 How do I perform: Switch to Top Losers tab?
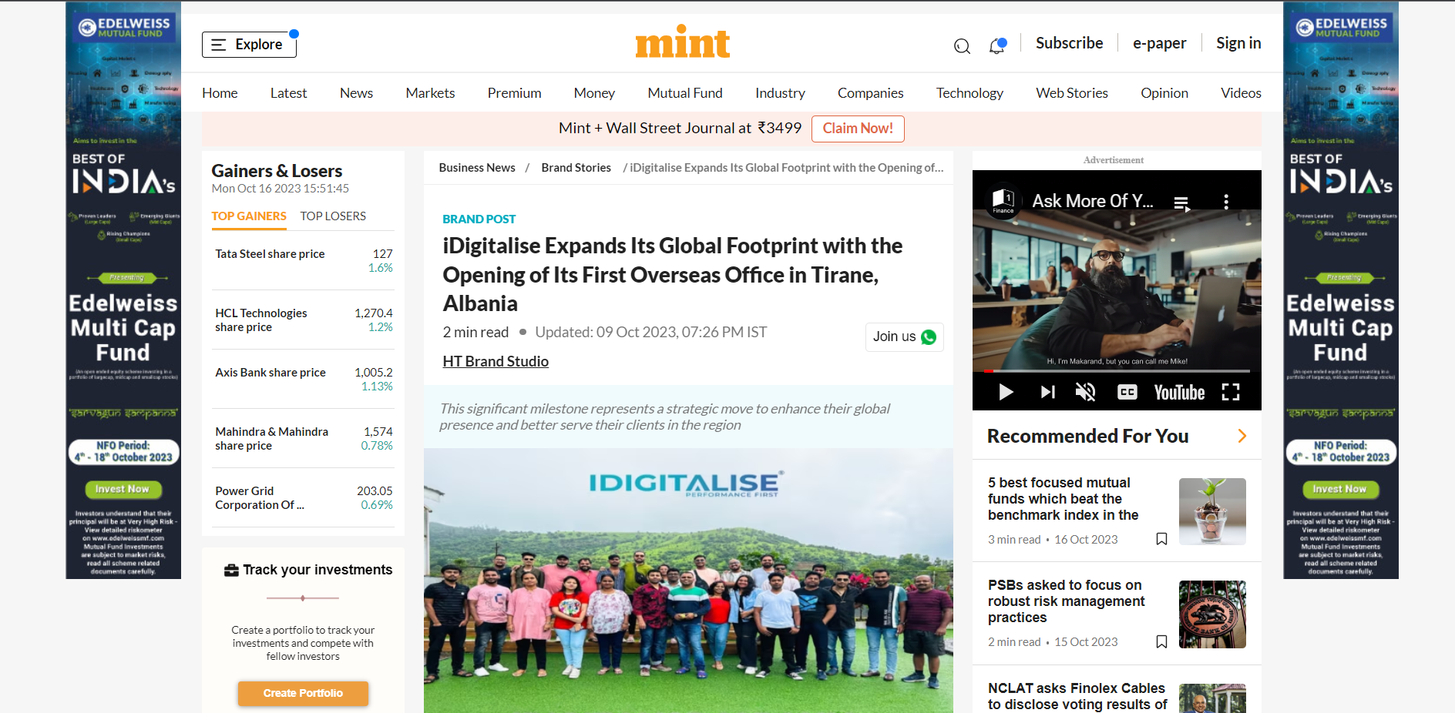(x=333, y=216)
